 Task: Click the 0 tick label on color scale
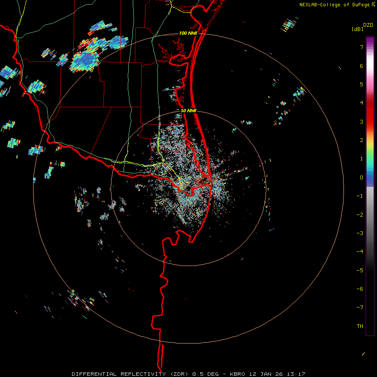[362, 177]
